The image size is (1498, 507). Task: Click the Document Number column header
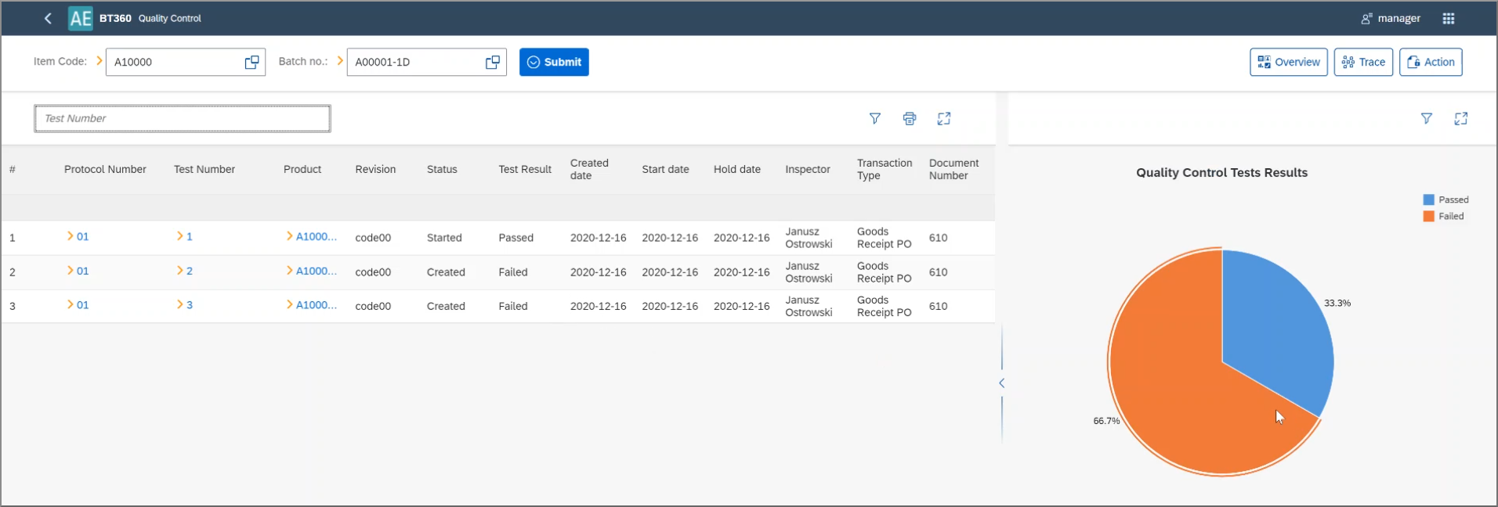click(x=953, y=169)
